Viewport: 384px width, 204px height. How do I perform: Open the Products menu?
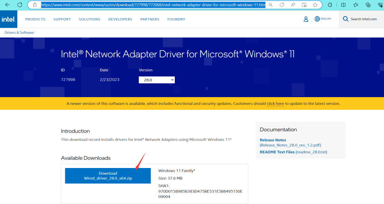point(35,19)
